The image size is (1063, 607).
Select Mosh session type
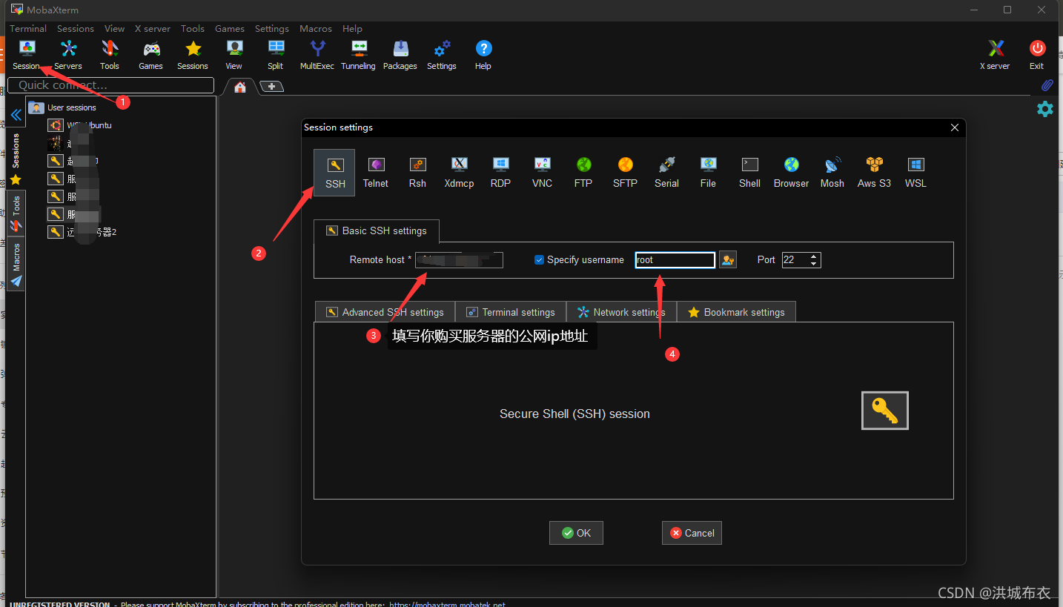(832, 173)
